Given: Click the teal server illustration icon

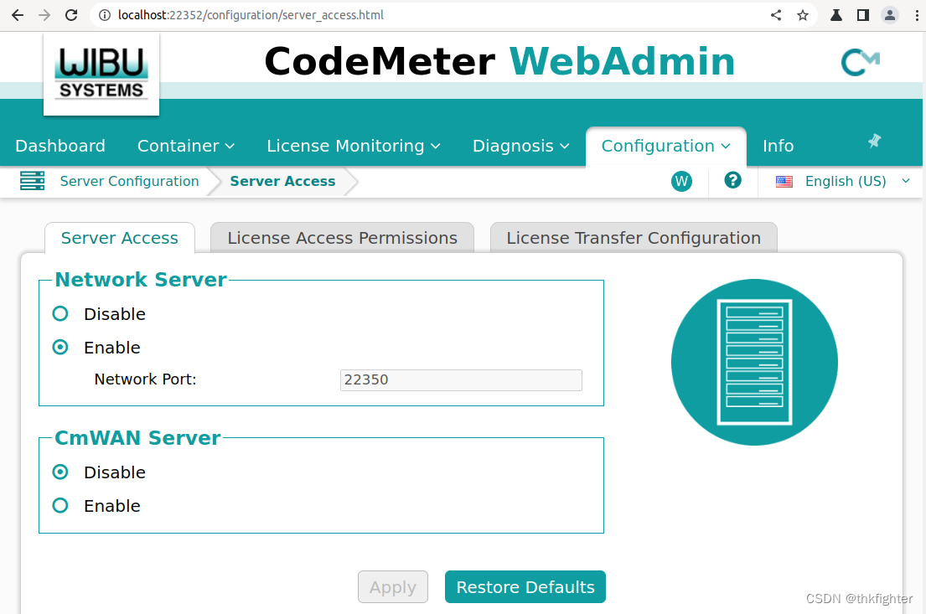Looking at the screenshot, I should click(753, 362).
